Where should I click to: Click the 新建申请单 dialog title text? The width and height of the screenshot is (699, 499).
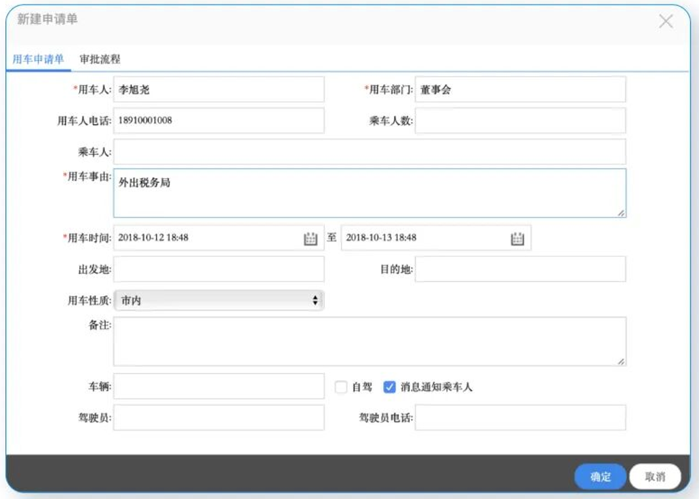(47, 19)
